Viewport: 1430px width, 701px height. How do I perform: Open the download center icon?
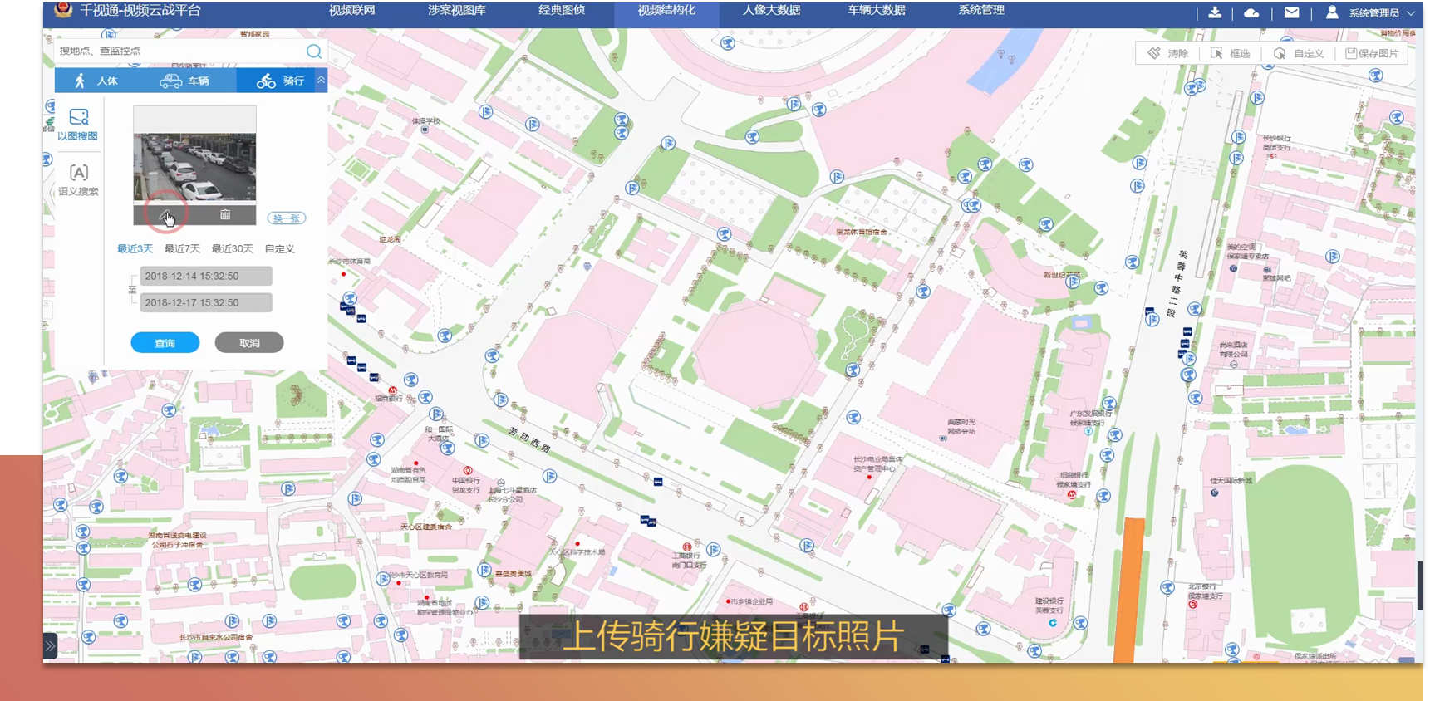coord(1215,12)
